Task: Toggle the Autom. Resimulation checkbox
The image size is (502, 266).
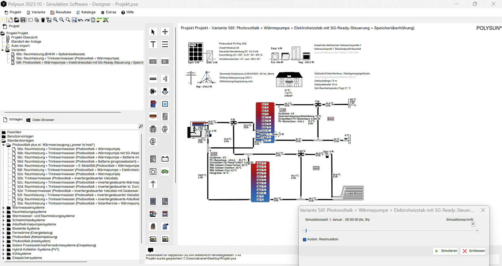Action: click(x=305, y=239)
